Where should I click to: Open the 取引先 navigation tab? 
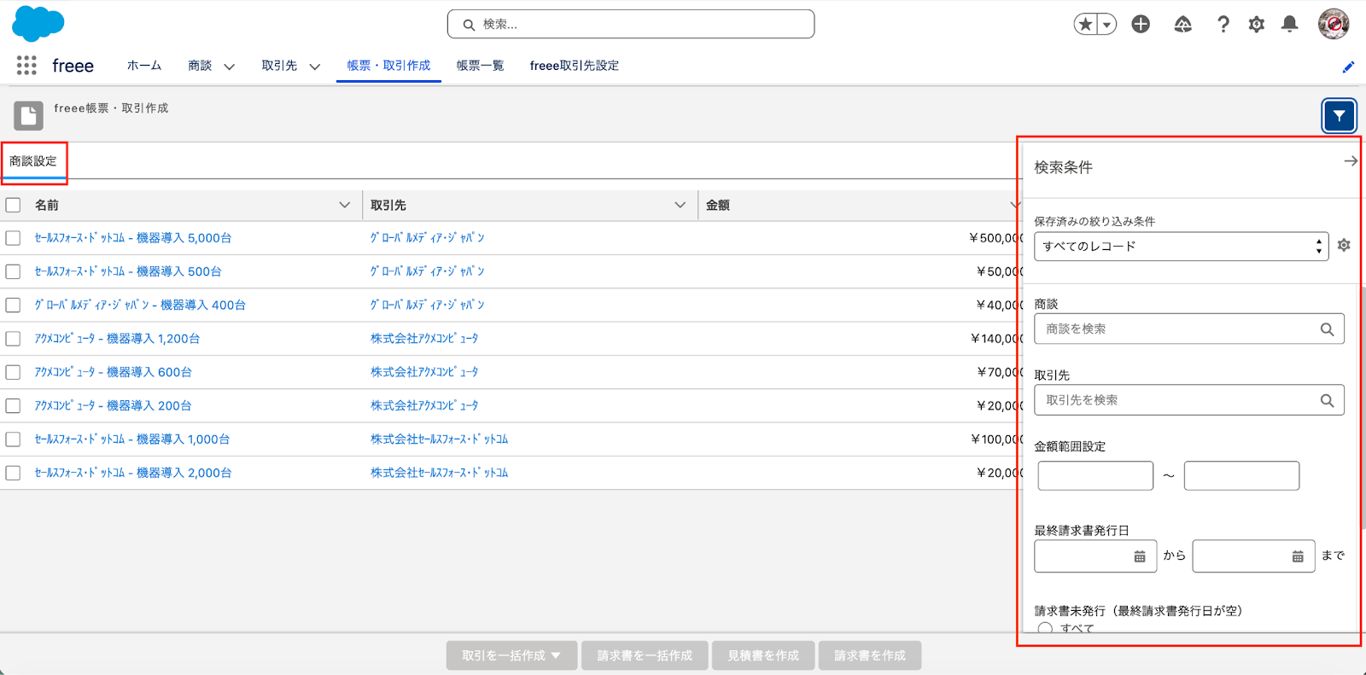pyautogui.click(x=279, y=66)
